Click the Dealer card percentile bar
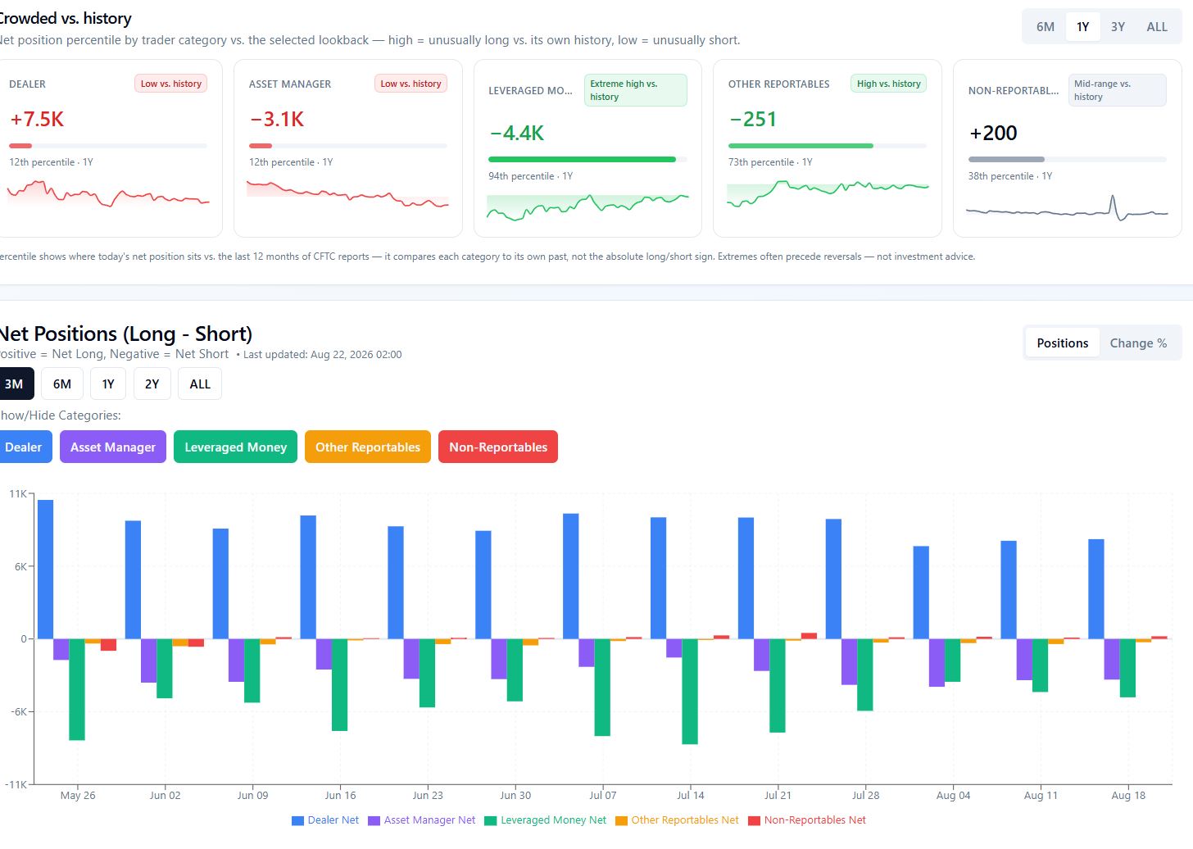 pyautogui.click(x=108, y=146)
